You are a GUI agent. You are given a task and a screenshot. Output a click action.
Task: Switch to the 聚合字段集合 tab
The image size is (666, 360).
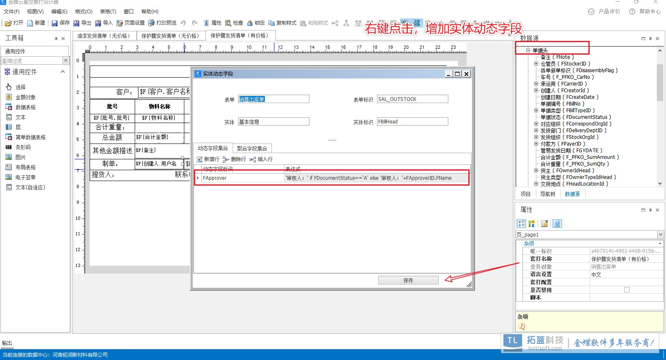click(252, 149)
